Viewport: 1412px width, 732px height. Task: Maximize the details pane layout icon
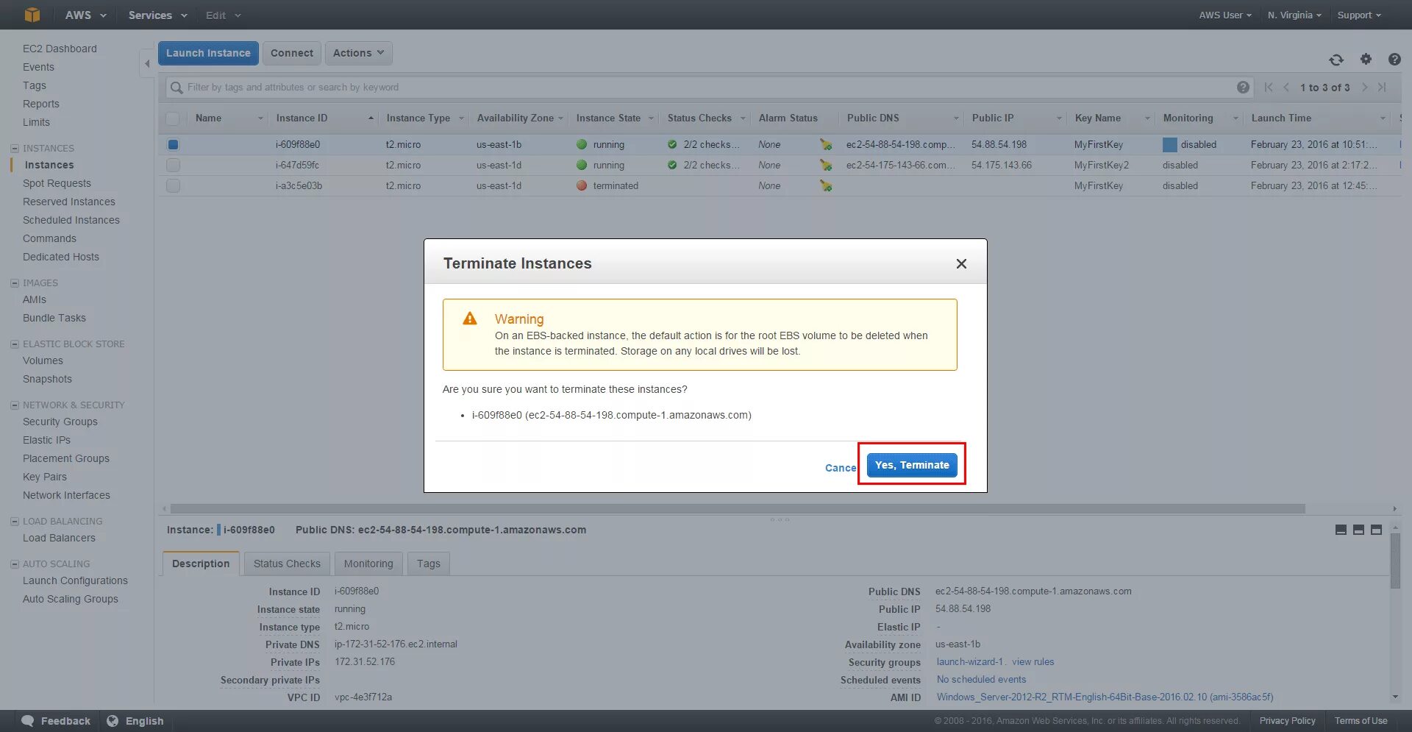click(1376, 530)
